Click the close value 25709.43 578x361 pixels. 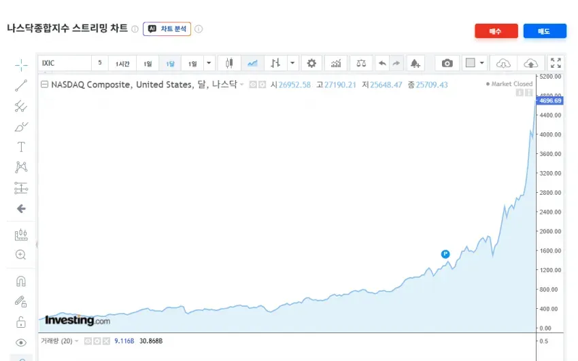432,85
